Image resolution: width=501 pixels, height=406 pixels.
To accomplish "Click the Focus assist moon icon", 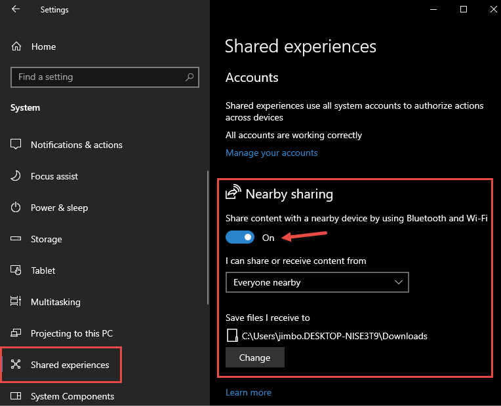I will click(x=16, y=176).
